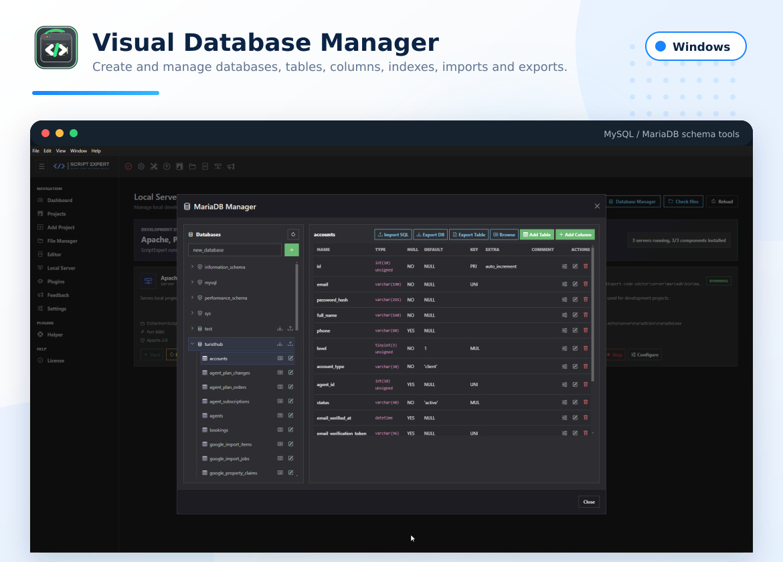Click the Add Table button
This screenshot has height=562, width=783.
pyautogui.click(x=537, y=235)
